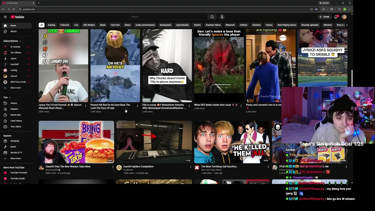Expand the You section header
The width and height of the screenshot is (375, 211).
[x=7, y=97]
